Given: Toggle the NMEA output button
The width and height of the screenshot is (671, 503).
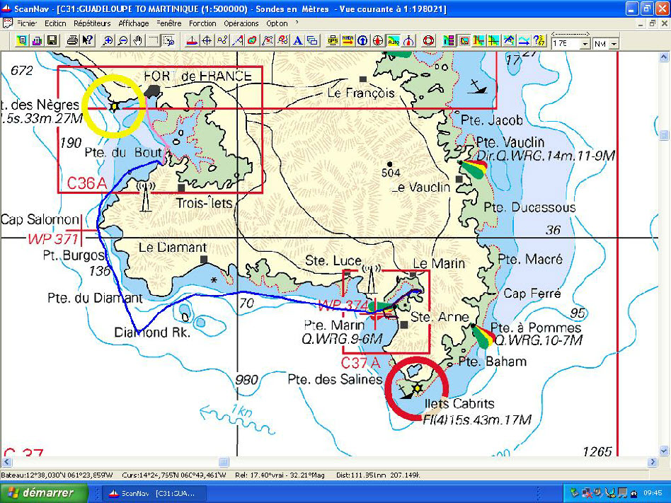Looking at the screenshot, I should pyautogui.click(x=348, y=40).
